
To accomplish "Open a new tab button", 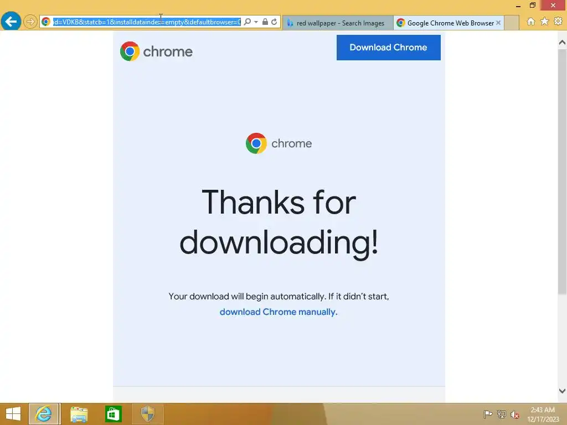I will click(x=511, y=23).
